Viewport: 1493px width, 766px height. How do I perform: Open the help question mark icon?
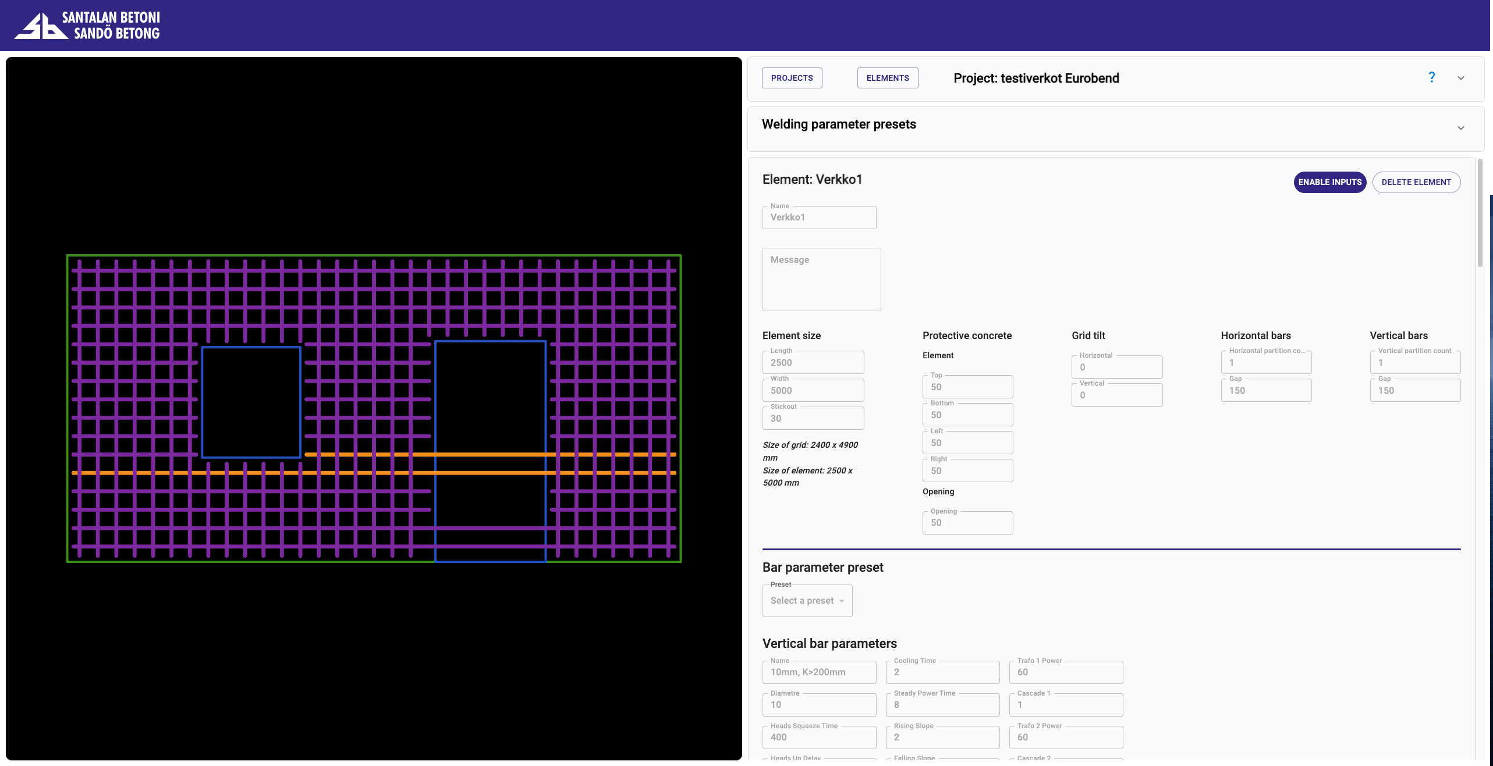click(1432, 77)
